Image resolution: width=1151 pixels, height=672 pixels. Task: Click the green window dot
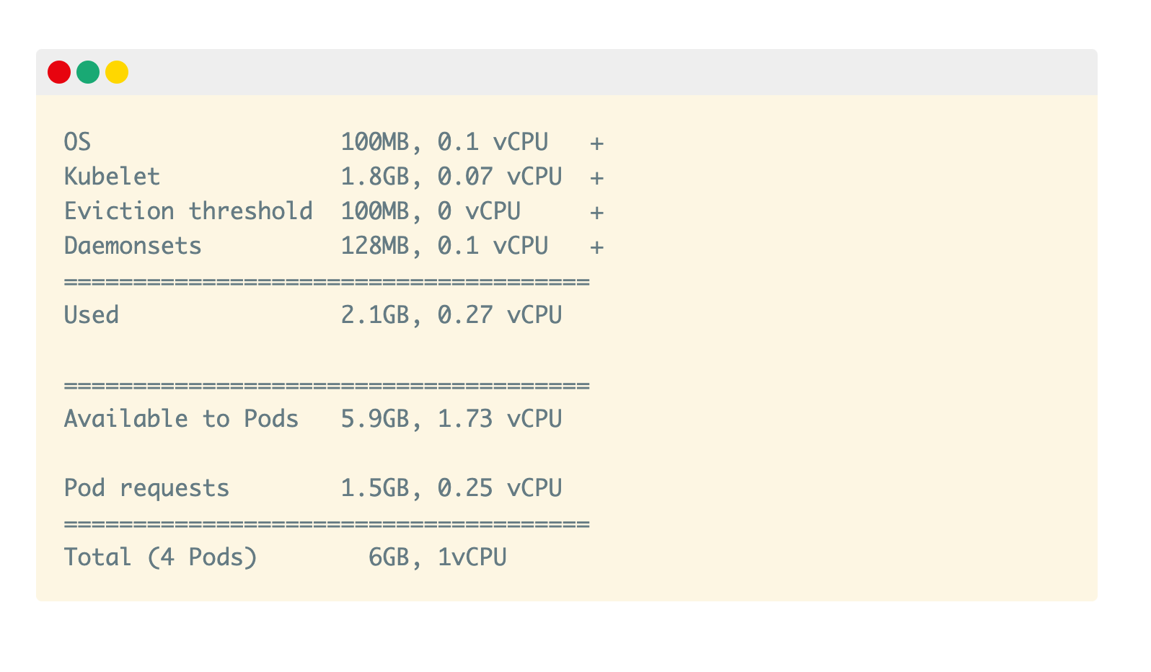(x=88, y=72)
